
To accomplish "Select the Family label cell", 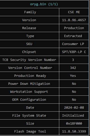I will click(x=30, y=12).
